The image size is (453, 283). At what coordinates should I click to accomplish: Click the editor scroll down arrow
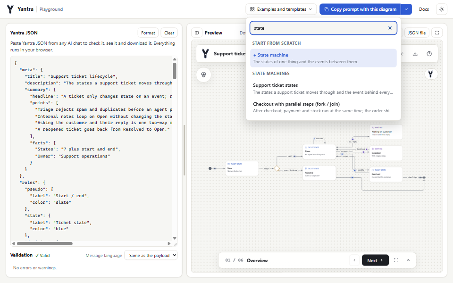coord(175,238)
